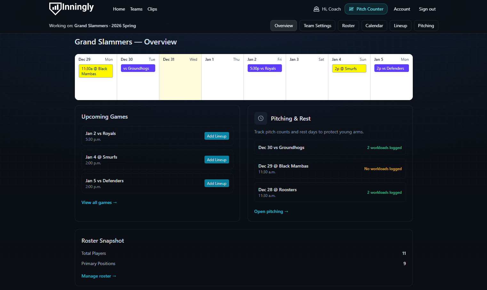Switch to the Calendar tab
The image size is (487, 290).
coord(374,26)
